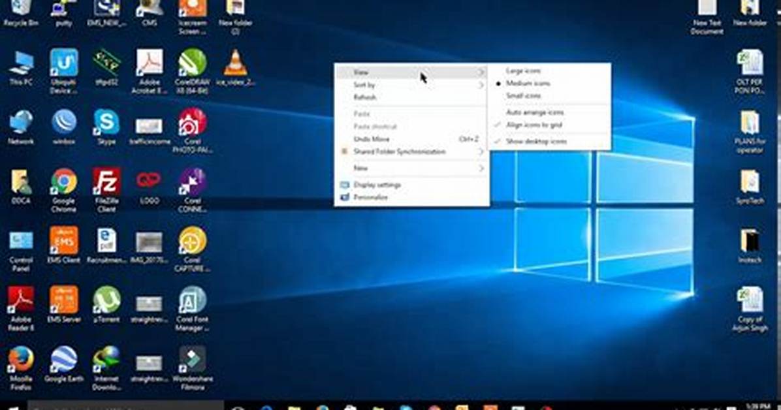Select the Recycle Bin desktop icon
Screen dimensions: 781x410
tap(20, 14)
